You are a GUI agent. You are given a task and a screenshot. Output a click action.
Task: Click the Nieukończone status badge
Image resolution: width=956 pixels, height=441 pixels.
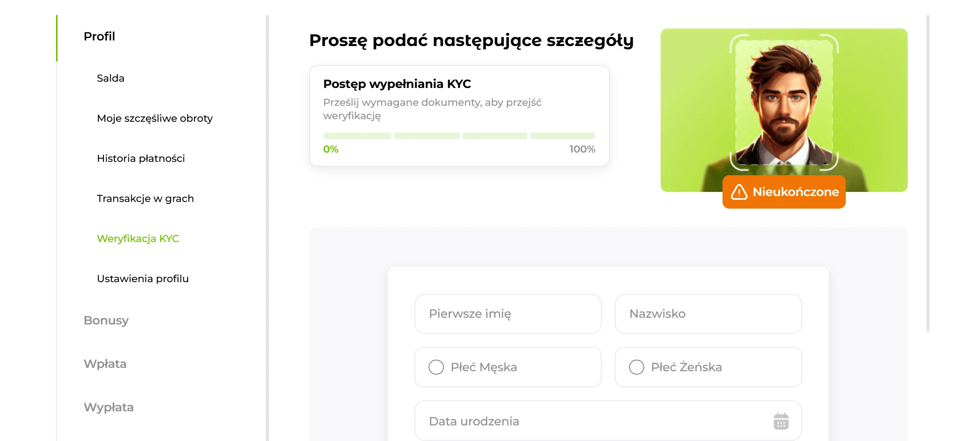783,192
